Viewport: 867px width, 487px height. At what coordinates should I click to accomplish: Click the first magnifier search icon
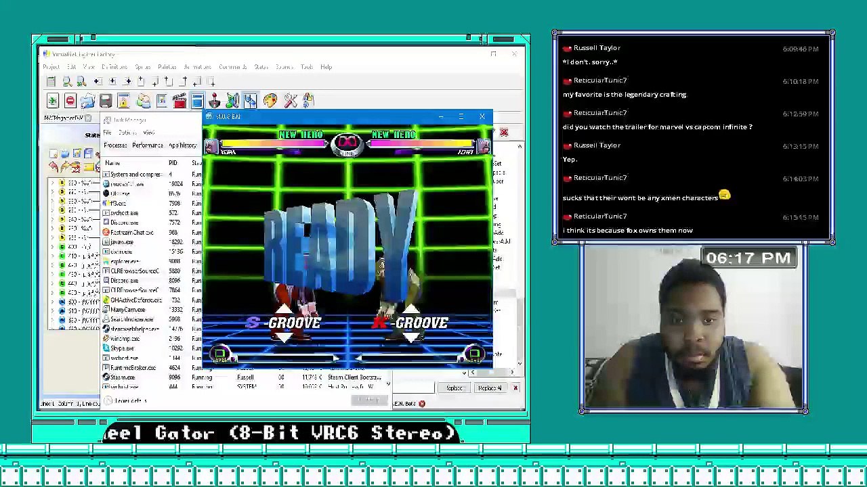[67, 82]
